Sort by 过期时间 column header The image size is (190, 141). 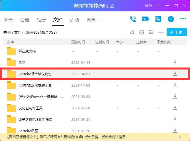point(102,42)
